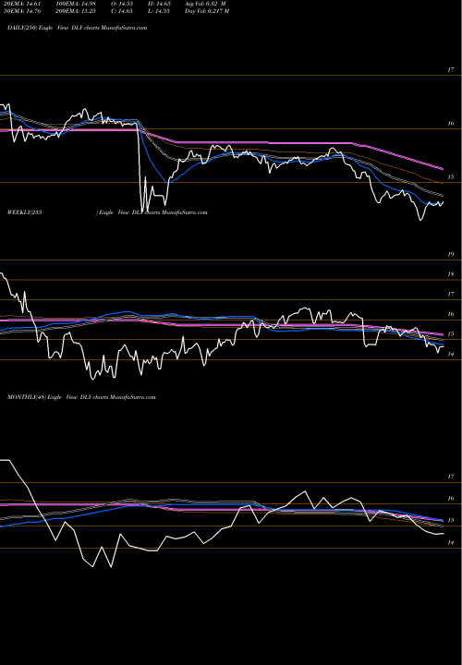Select the 50EMA: 14.76 readout
The height and width of the screenshot is (665, 462).
coord(22,11)
